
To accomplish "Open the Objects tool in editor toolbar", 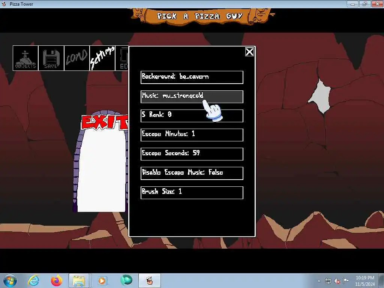I will [25, 58].
